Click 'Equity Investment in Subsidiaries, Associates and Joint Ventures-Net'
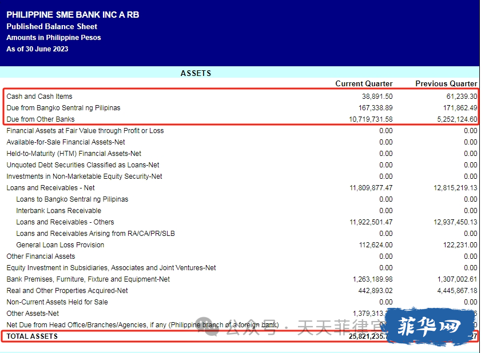The width and height of the screenshot is (481, 353). 111,268
